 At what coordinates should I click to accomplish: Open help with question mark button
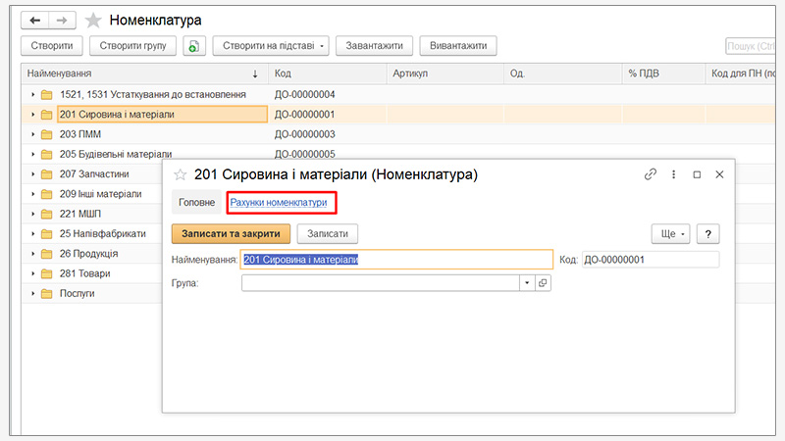(x=706, y=233)
